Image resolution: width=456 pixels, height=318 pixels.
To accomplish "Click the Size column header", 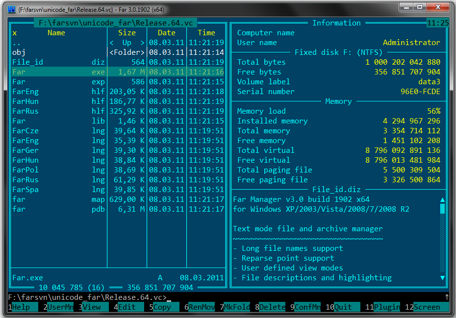I will point(127,33).
